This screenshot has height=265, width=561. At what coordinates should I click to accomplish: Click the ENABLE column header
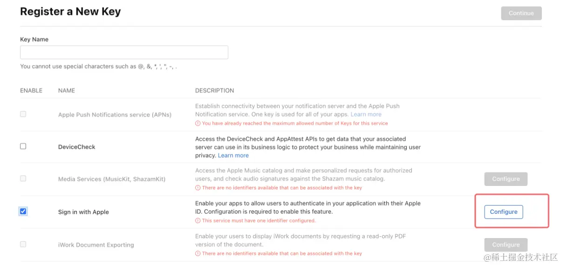[x=31, y=91]
